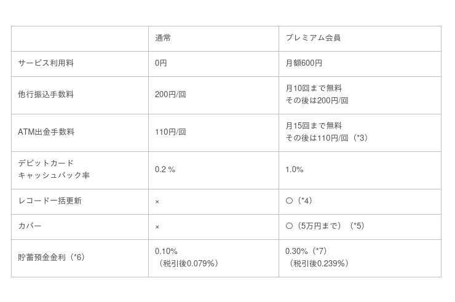Click the 通常 column header
Image resolution: width=455 pixels, height=302 pixels.
click(163, 38)
